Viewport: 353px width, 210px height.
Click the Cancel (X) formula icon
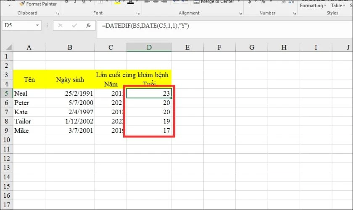point(61,26)
